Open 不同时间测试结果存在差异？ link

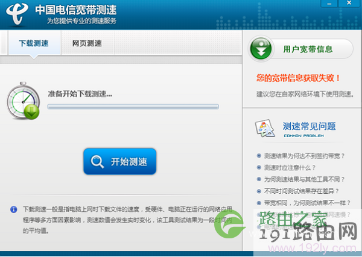tap(301, 191)
